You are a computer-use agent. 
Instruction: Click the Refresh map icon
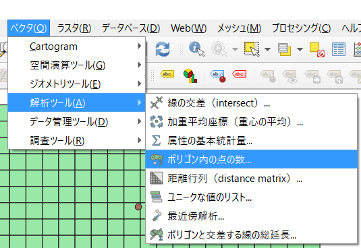[x=163, y=49]
